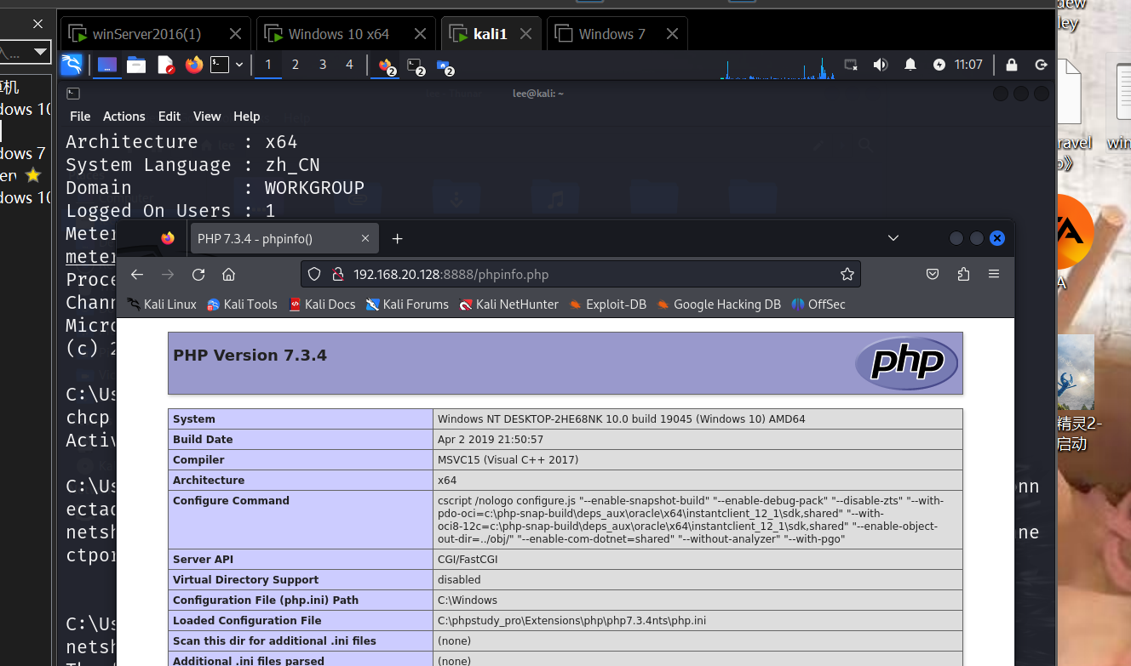1131x666 pixels.
Task: Open the OffSec bookmark
Action: point(818,305)
